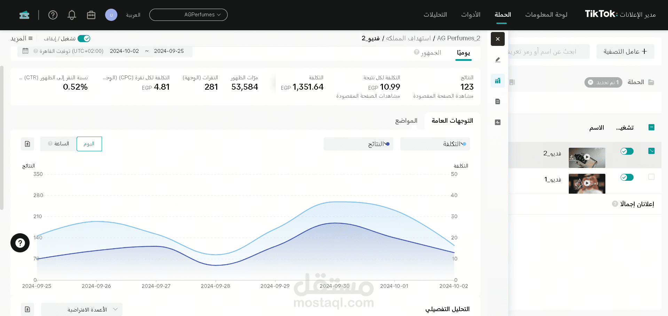Check the checkbox for فديو_1 row
Image resolution: width=668 pixels, height=316 pixels.
coord(652,177)
